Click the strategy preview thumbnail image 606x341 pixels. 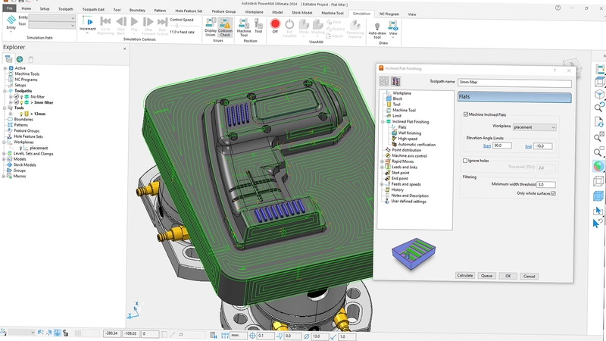[414, 253]
